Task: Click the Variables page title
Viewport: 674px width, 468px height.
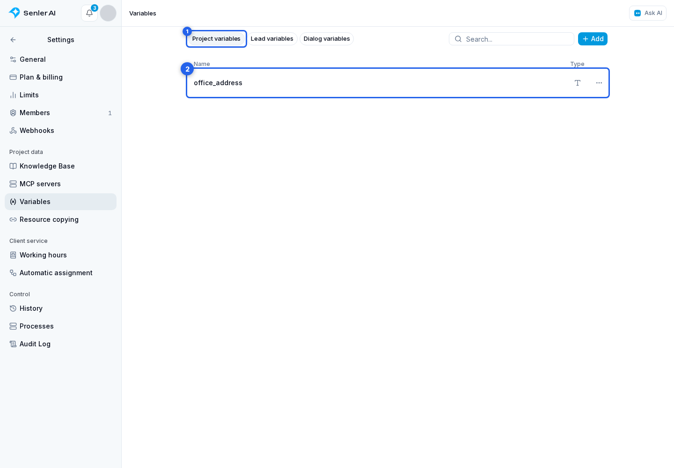Action: click(143, 13)
